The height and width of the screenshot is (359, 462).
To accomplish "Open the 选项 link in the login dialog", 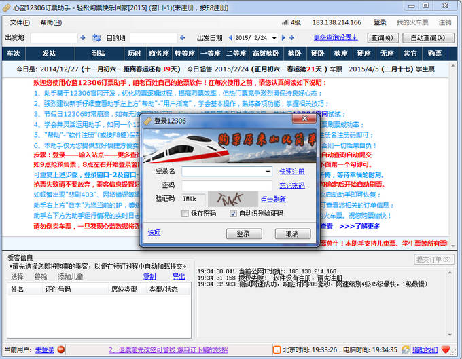I will pos(154,233).
